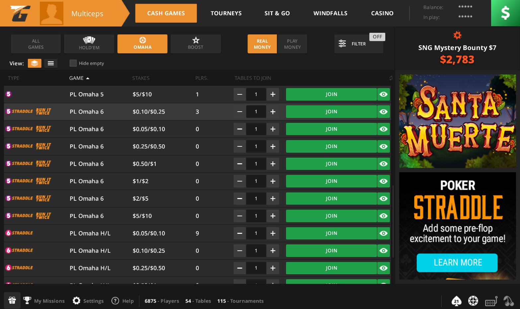Switch to the TOURNEYS tab
Viewport: 520px width, 309px height.
click(226, 13)
